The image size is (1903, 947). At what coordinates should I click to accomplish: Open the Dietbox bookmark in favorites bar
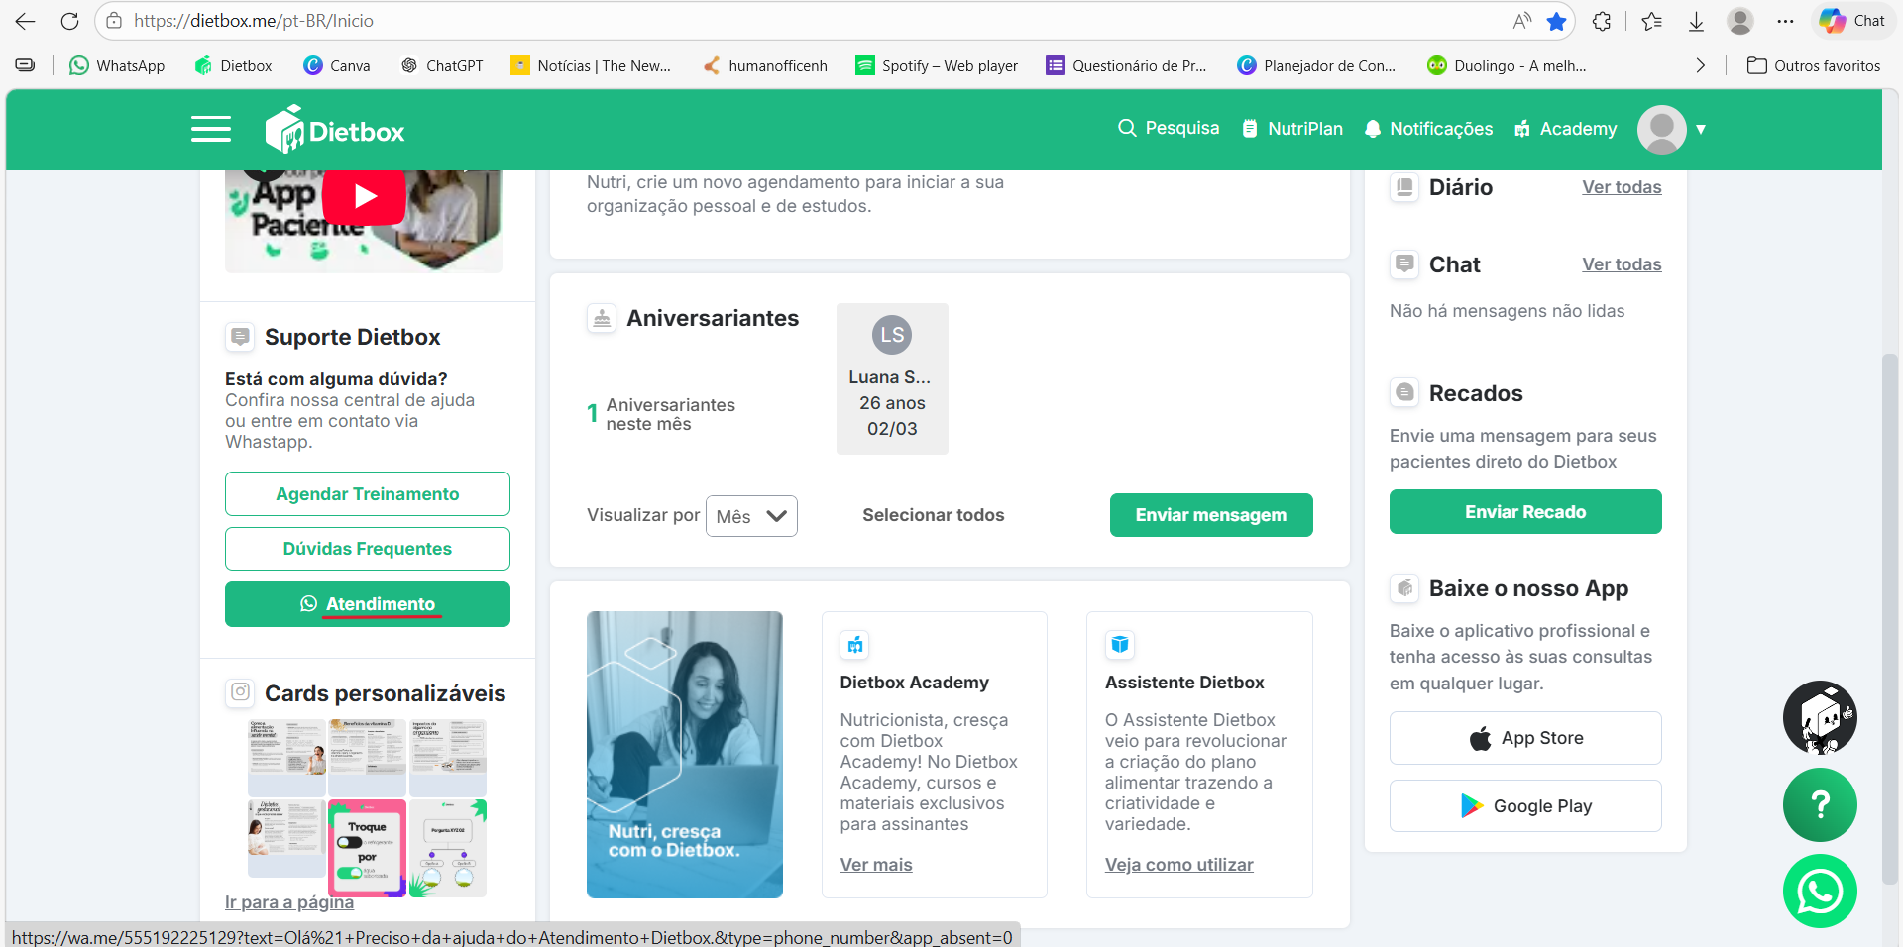pyautogui.click(x=233, y=65)
